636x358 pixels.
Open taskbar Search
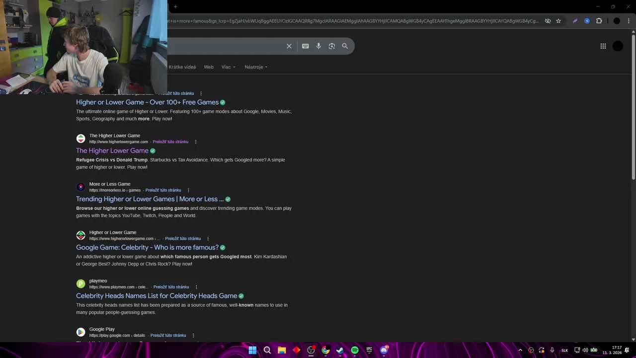pyautogui.click(x=267, y=350)
